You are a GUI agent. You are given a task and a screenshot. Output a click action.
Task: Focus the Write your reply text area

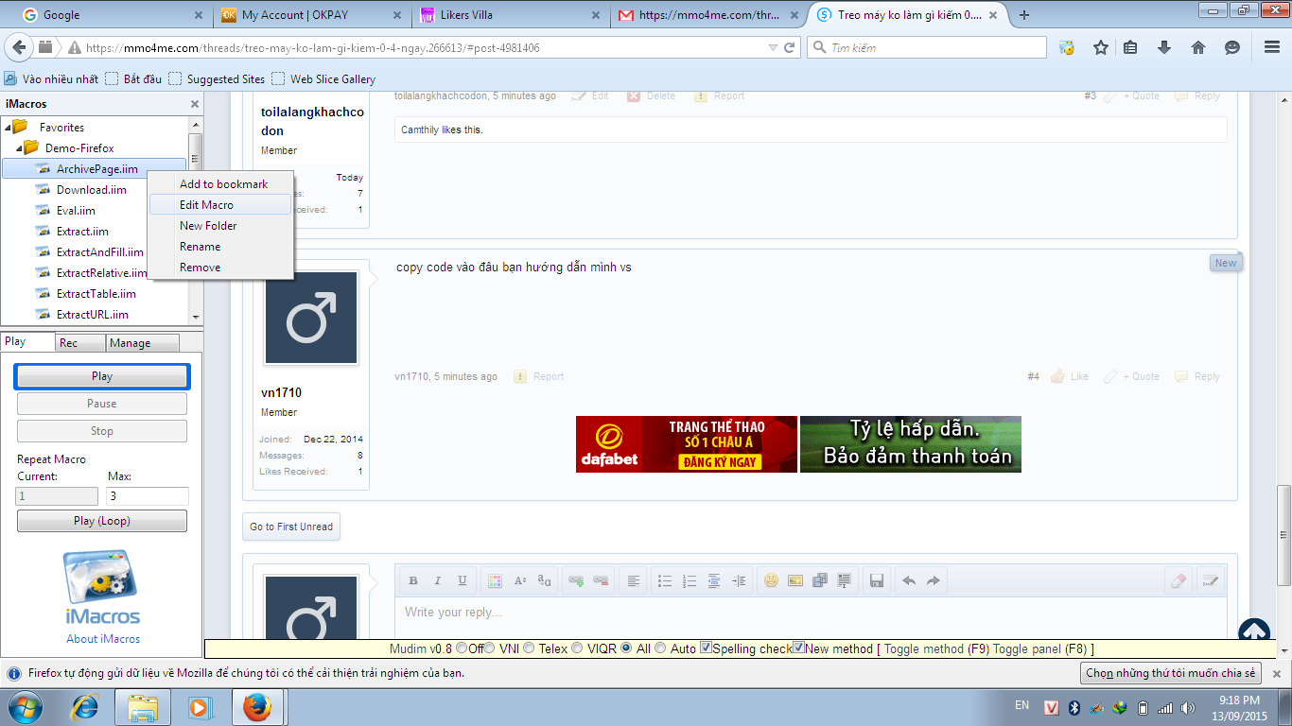[x=811, y=616]
